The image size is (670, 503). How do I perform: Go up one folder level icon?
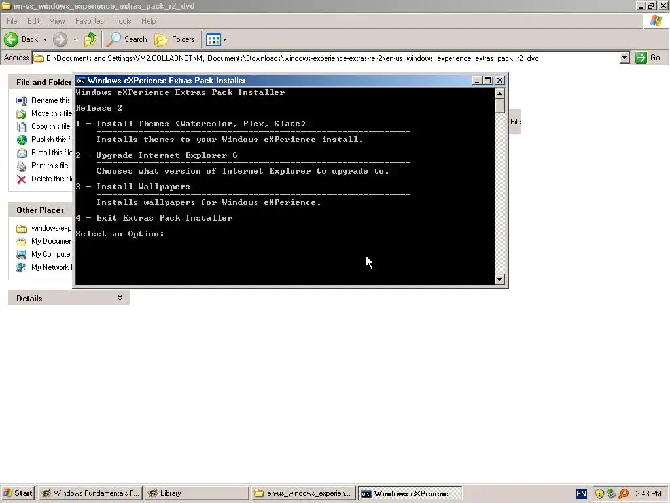[x=90, y=39]
